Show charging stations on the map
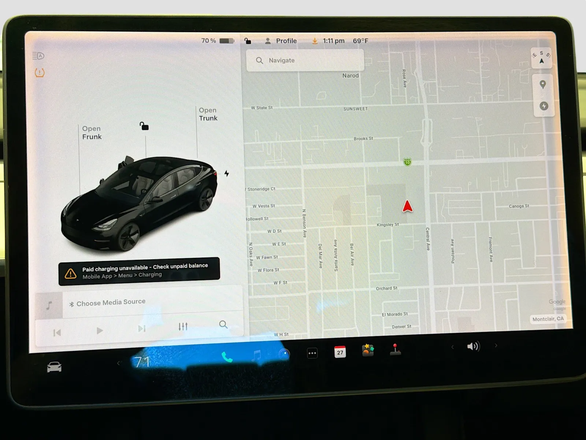 pyautogui.click(x=544, y=106)
